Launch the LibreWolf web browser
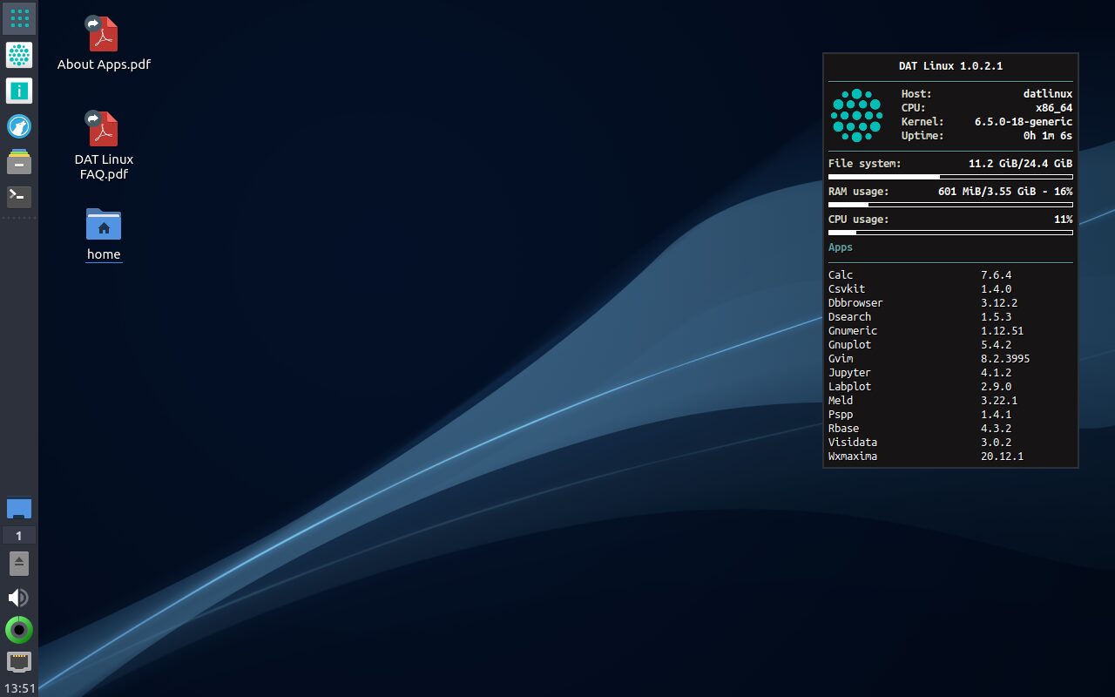 click(x=18, y=126)
